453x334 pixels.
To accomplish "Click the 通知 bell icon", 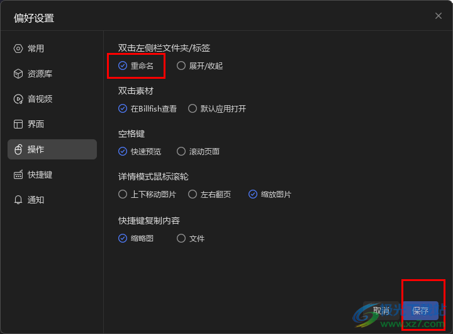I will point(18,200).
